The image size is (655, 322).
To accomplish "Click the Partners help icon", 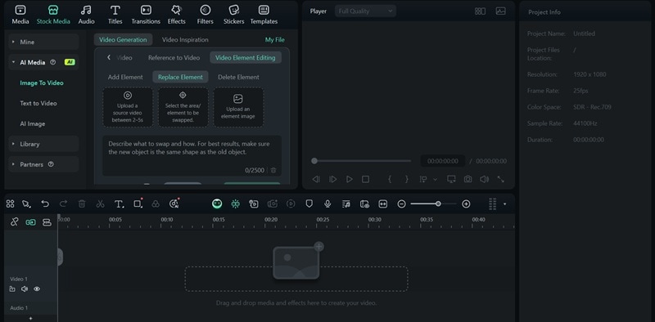I will coord(51,164).
